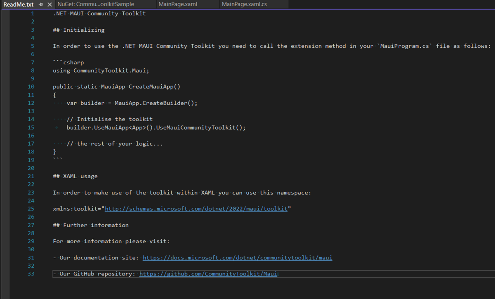
Task: Open the schemas.microsoft.com maui toolkit link
Action: 196,209
